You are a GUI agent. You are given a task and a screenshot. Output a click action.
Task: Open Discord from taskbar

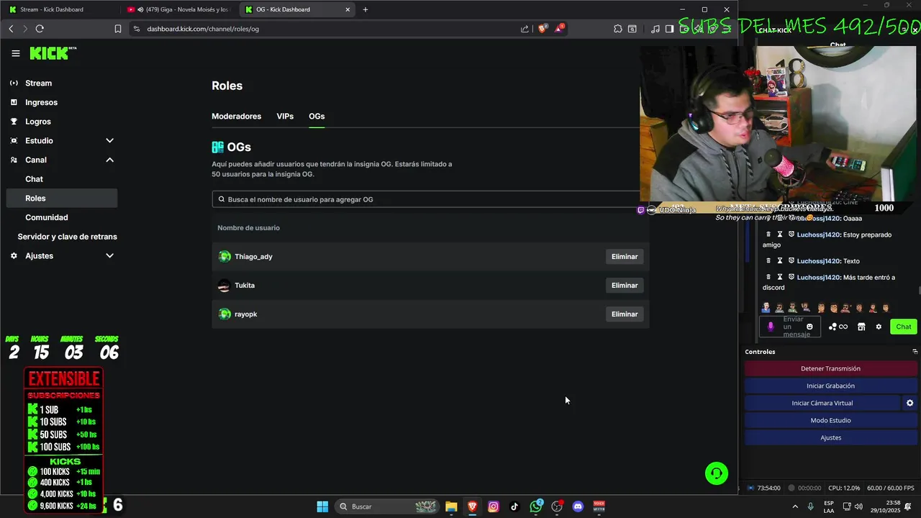pos(578,506)
